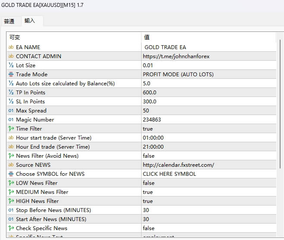Click the calendar.fxstreet.com source URL value
This screenshot has height=240, width=284.
pos(178,165)
